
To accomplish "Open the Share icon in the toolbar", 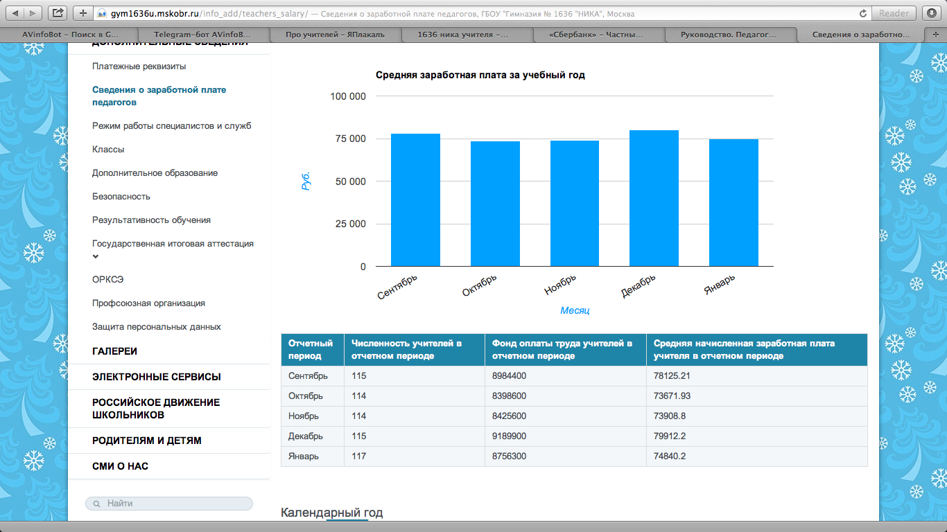I will click(x=58, y=13).
